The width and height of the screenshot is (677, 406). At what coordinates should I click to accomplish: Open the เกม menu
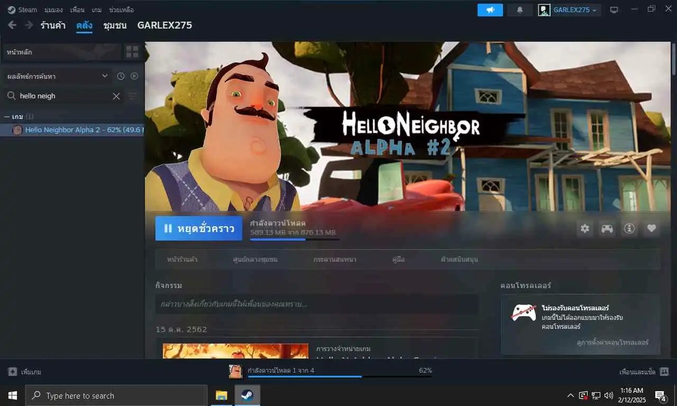pyautogui.click(x=97, y=10)
